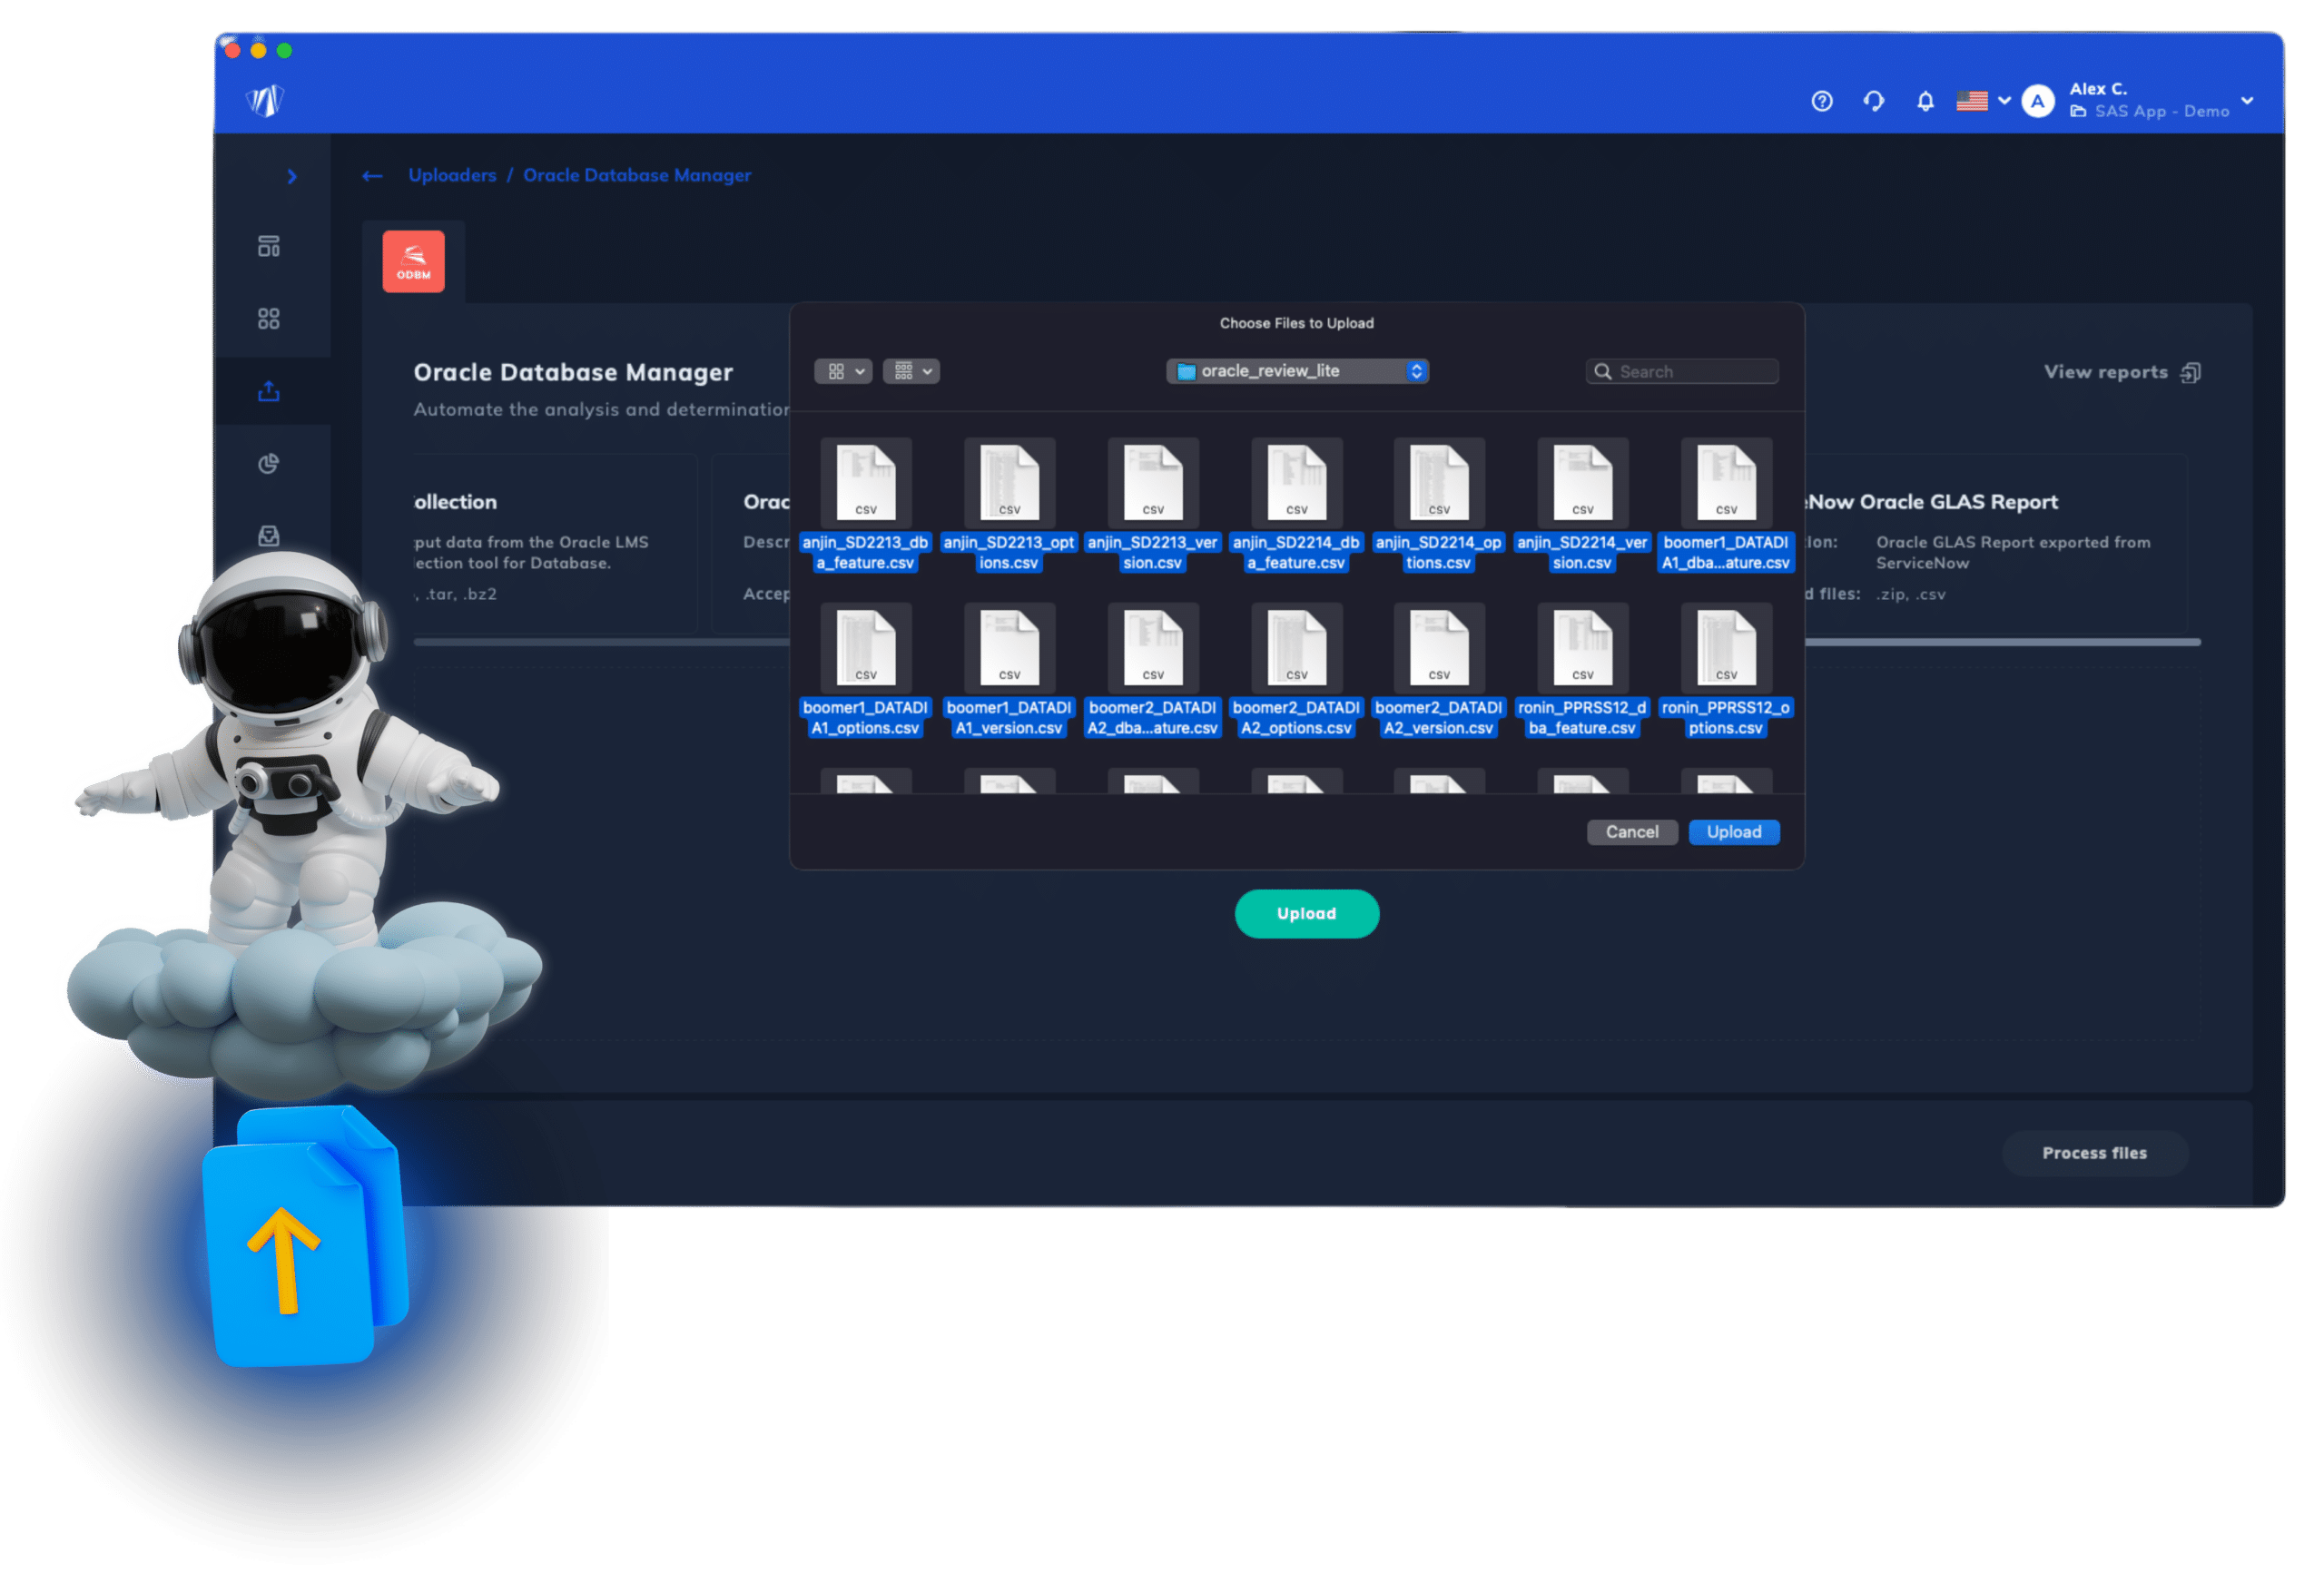Click the main Upload button below the dialog

point(1306,911)
